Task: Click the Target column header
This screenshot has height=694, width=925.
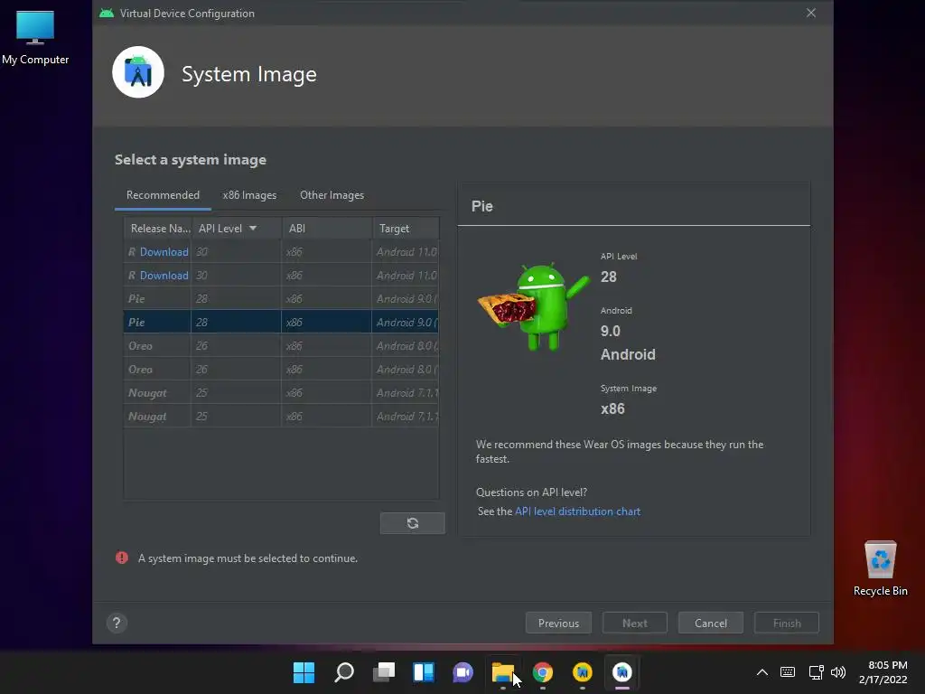Action: click(406, 229)
